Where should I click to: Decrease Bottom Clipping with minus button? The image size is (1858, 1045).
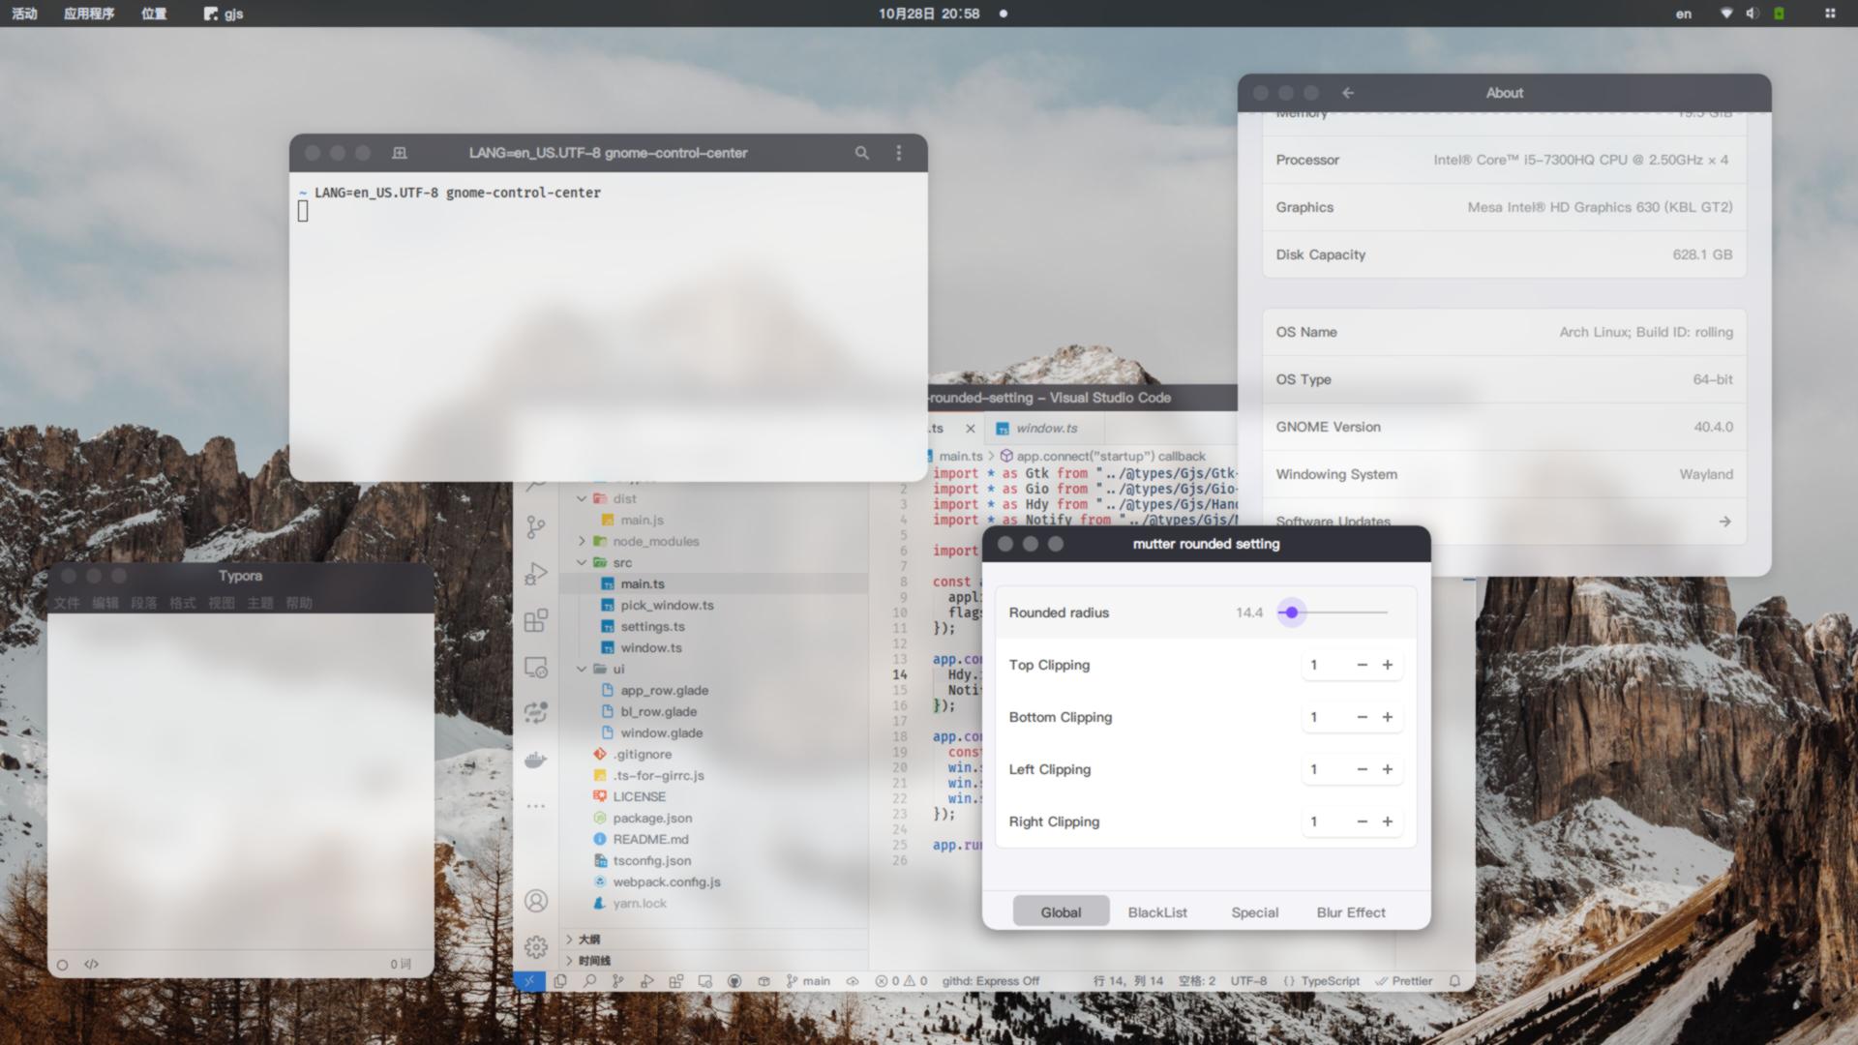pos(1362,717)
